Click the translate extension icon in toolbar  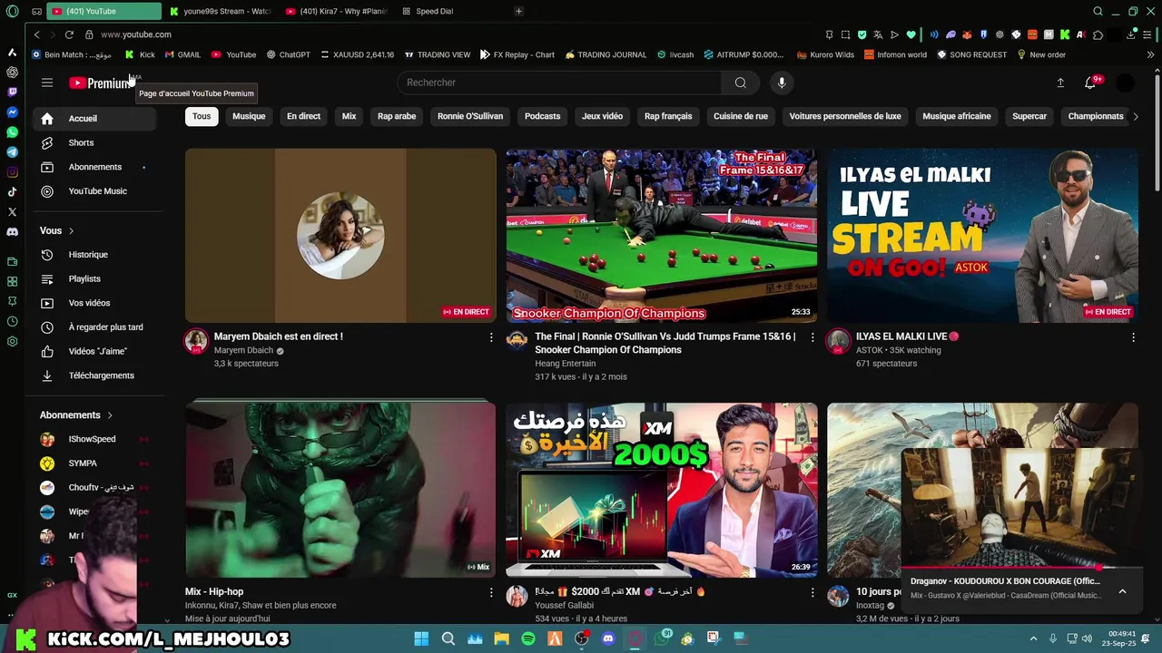point(878,34)
